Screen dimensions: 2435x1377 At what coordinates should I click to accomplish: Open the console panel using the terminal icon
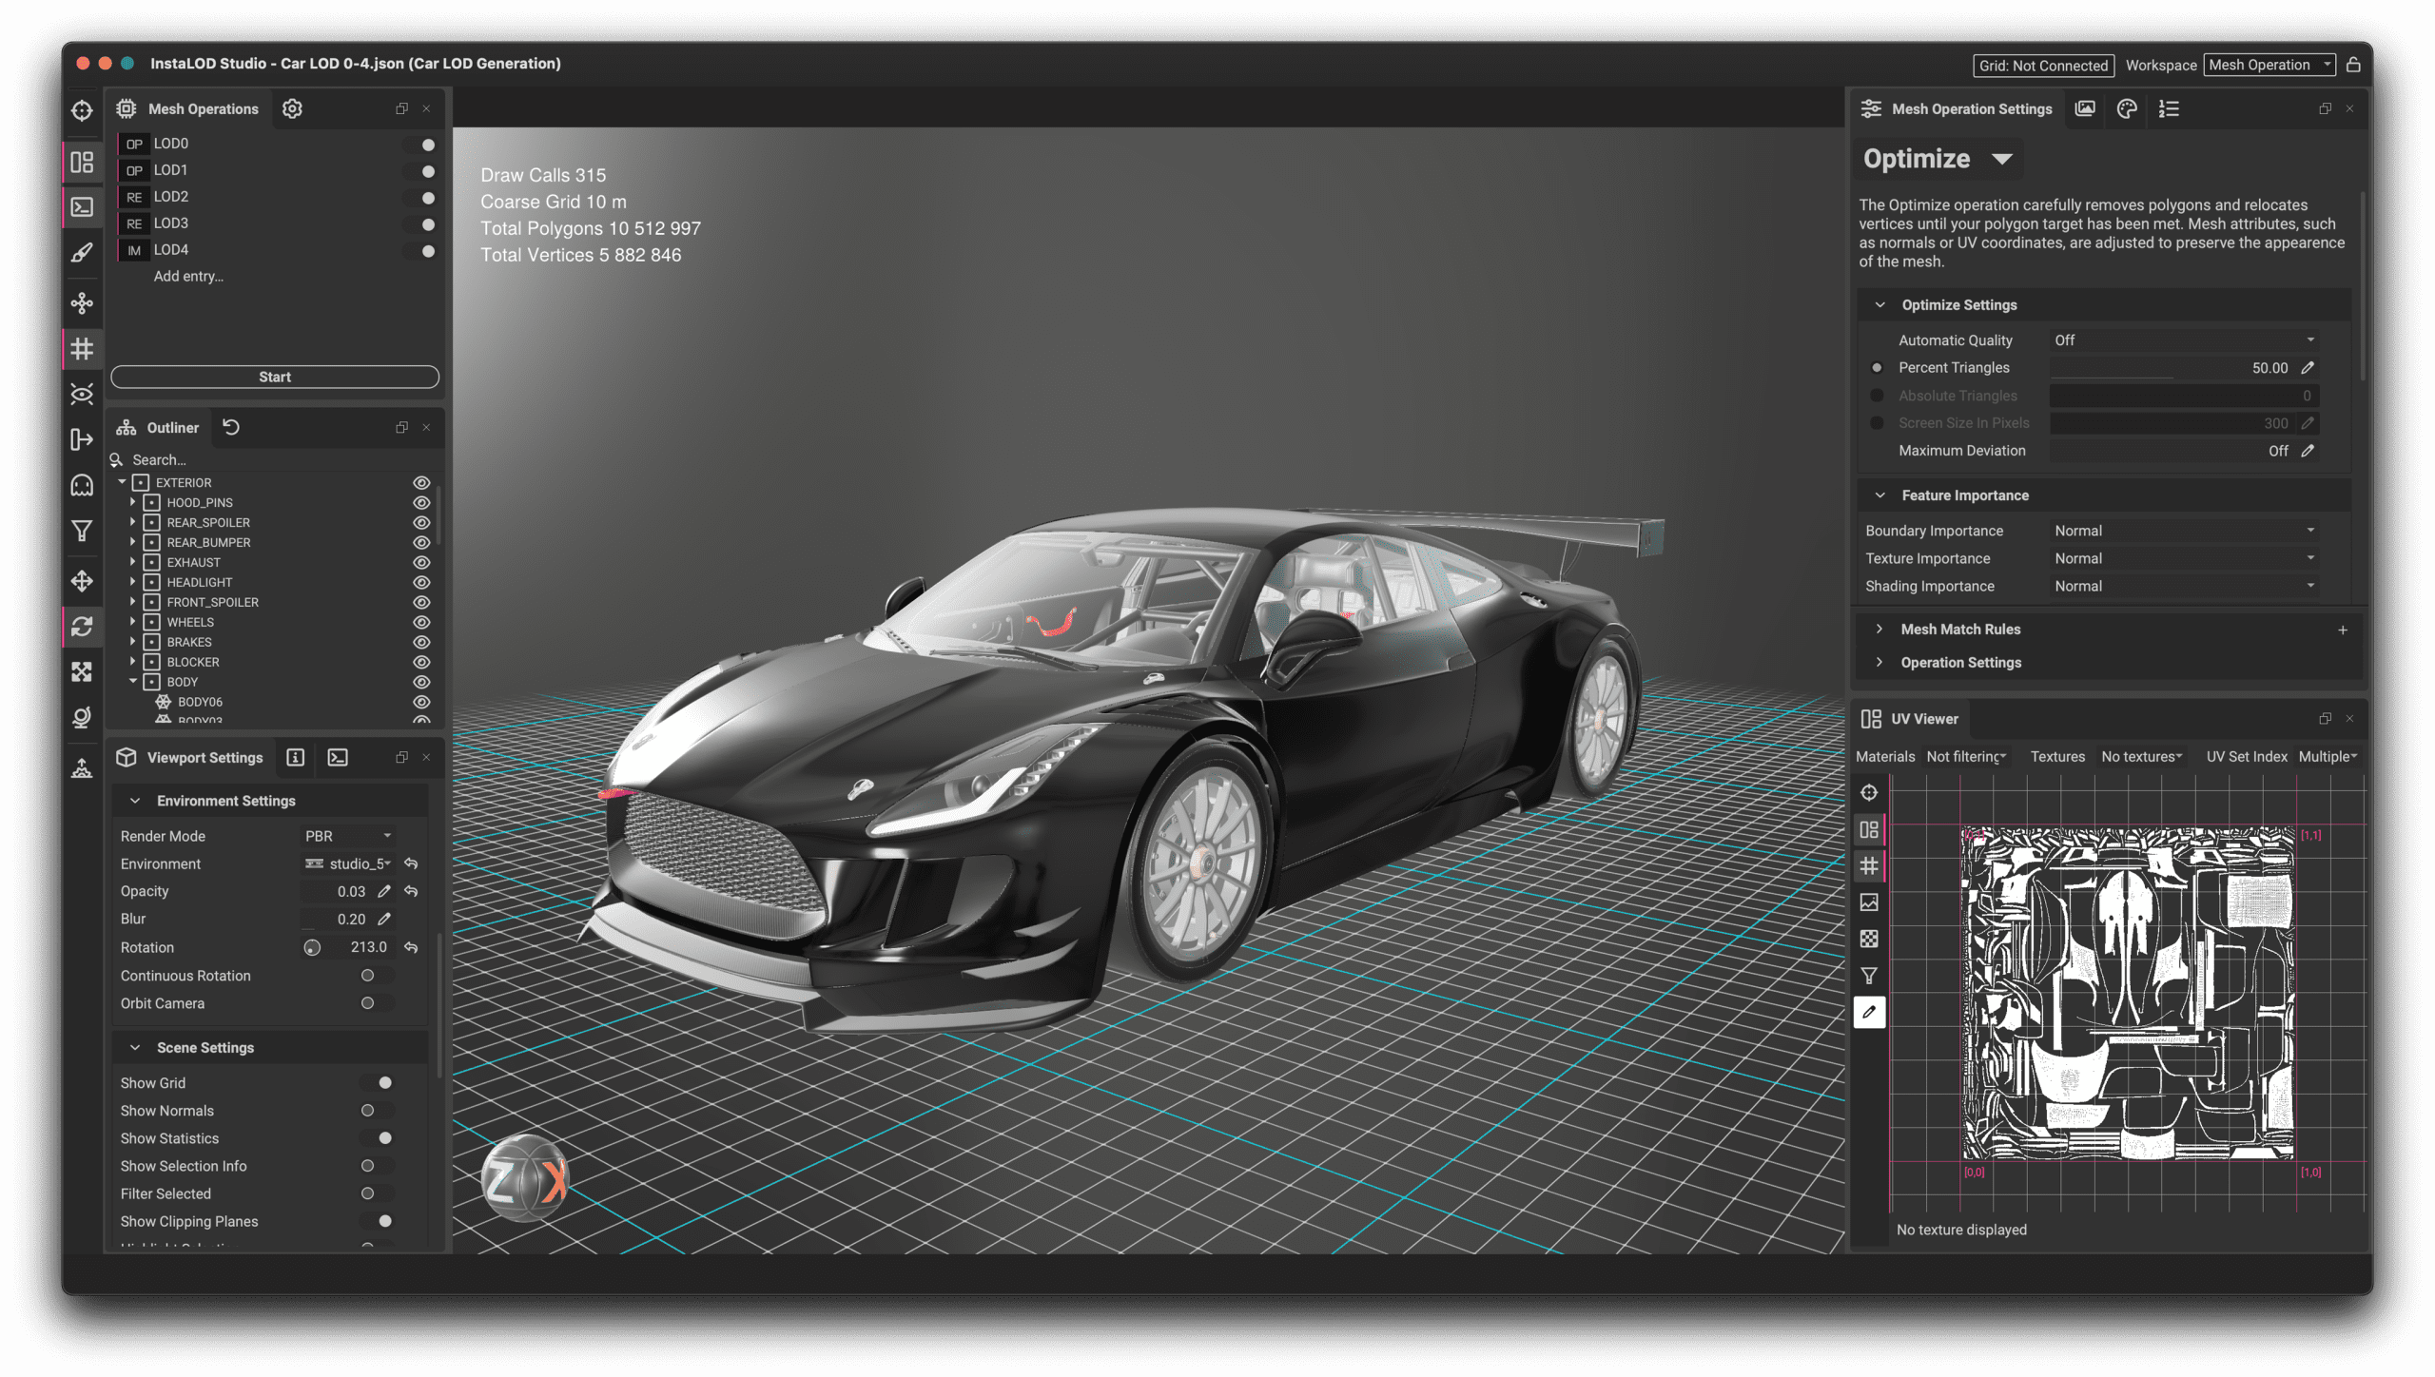click(x=82, y=206)
